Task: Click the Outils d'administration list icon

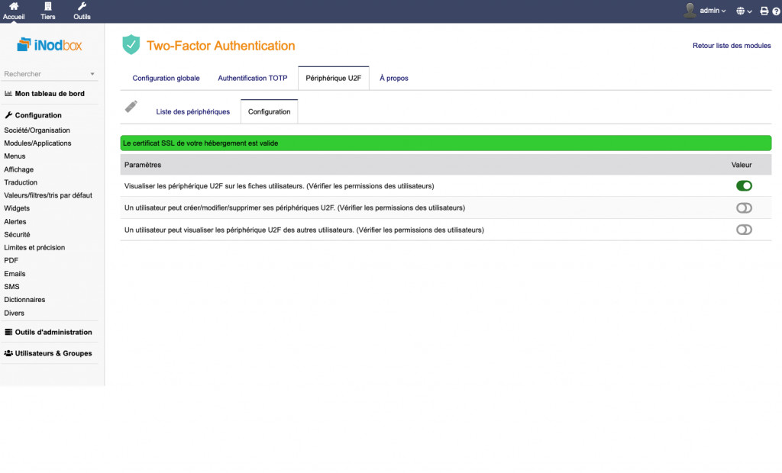Action: click(8, 332)
